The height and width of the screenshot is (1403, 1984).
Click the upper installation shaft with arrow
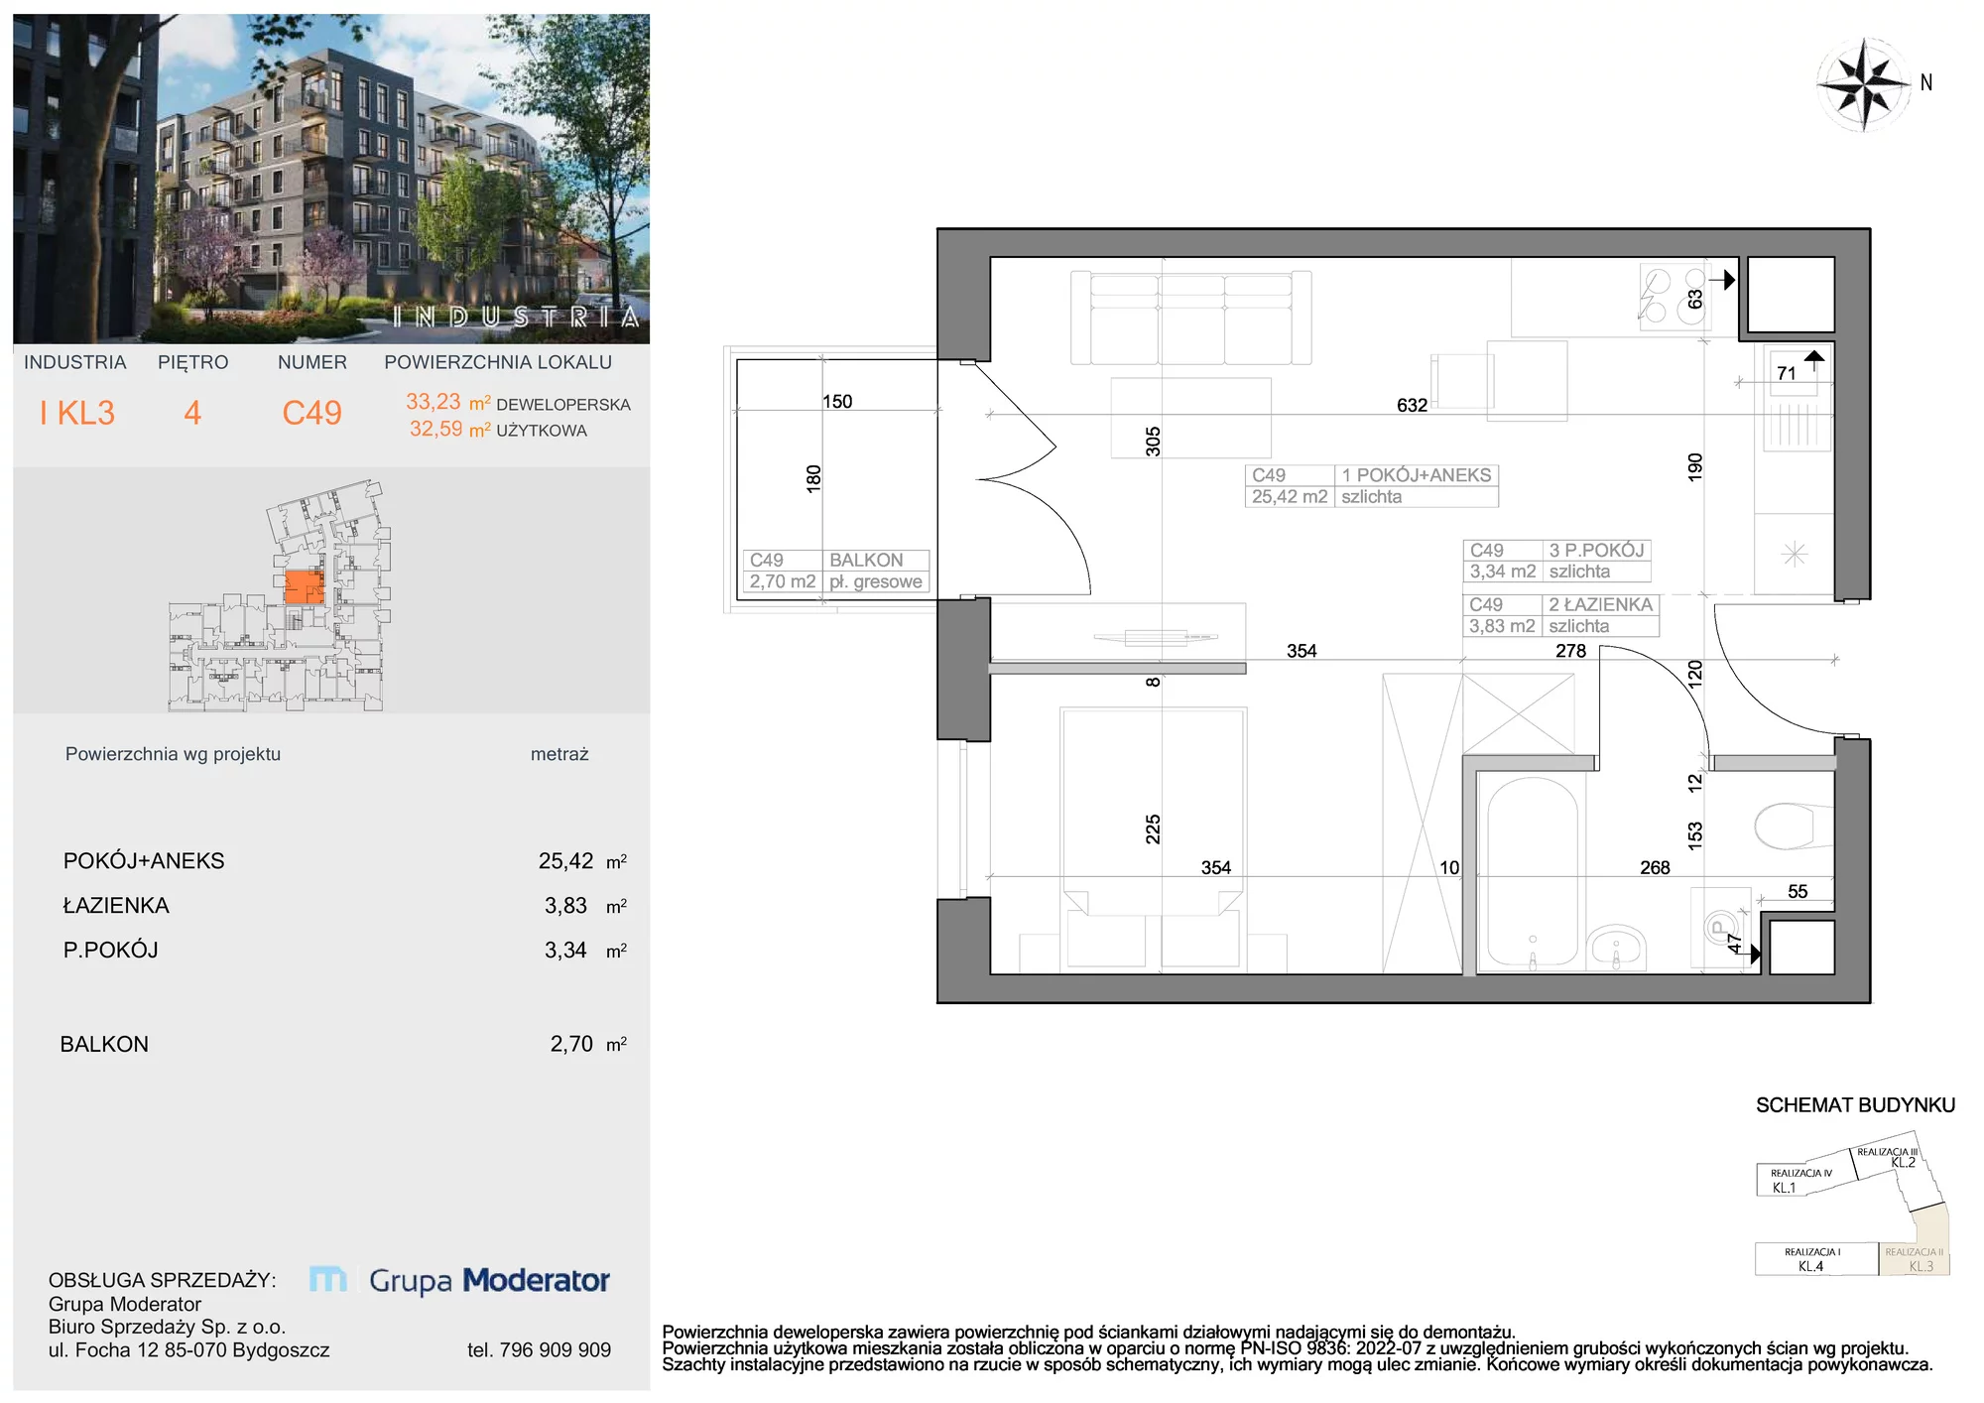tap(1791, 295)
